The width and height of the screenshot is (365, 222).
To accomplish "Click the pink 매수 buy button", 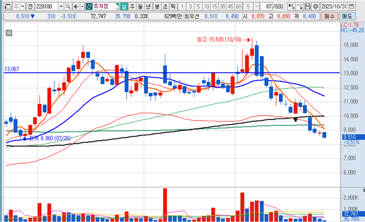I will point(330,17).
